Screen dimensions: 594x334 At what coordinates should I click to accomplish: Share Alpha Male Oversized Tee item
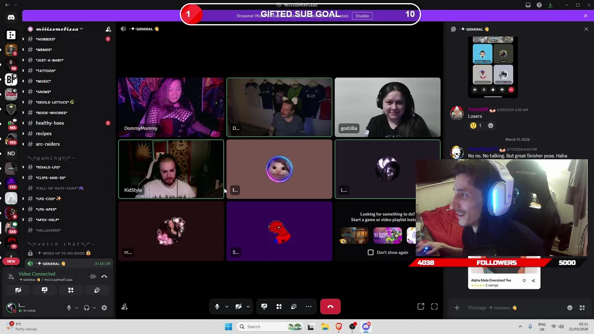click(533, 280)
